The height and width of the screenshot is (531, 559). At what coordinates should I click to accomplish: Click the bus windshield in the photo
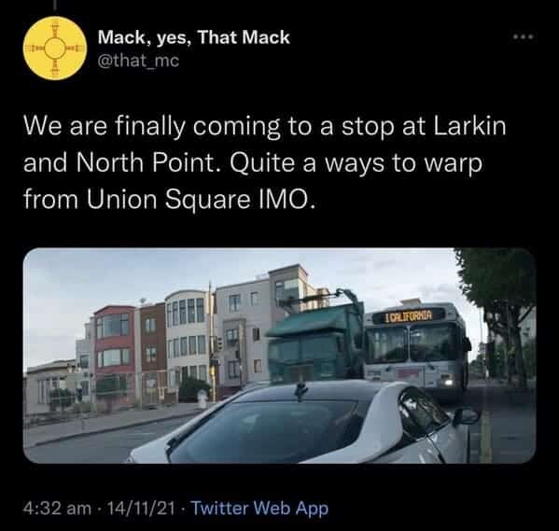415,345
